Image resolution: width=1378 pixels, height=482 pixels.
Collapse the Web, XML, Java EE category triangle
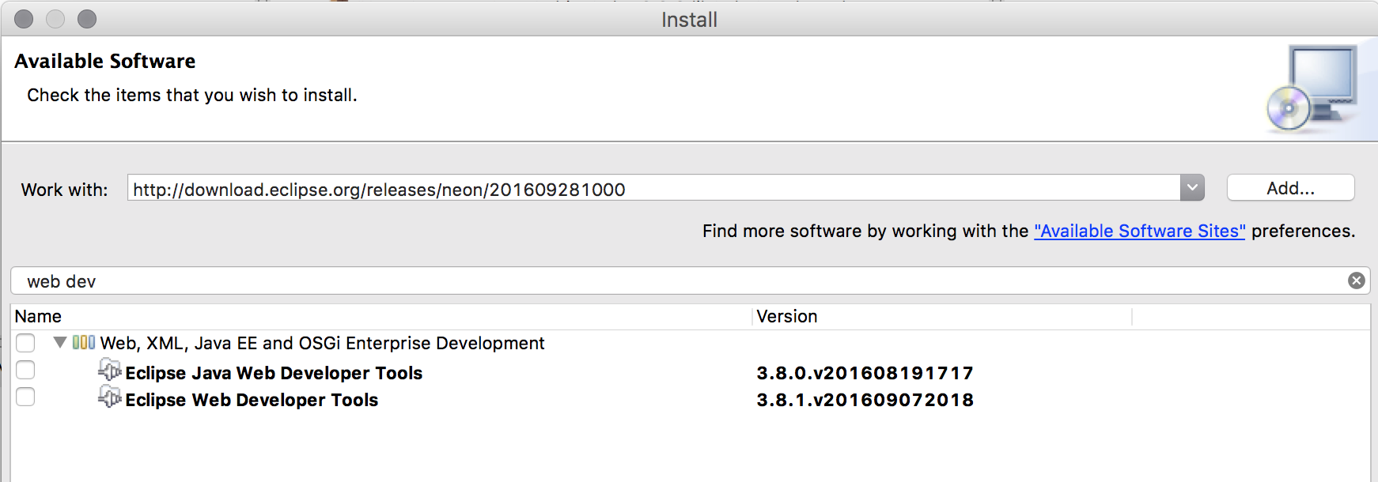[x=60, y=342]
